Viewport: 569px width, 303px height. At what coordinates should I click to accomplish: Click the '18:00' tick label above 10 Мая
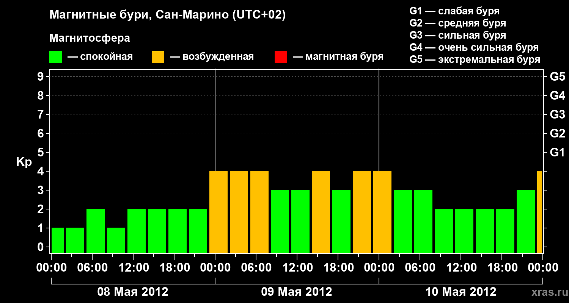(x=502, y=268)
